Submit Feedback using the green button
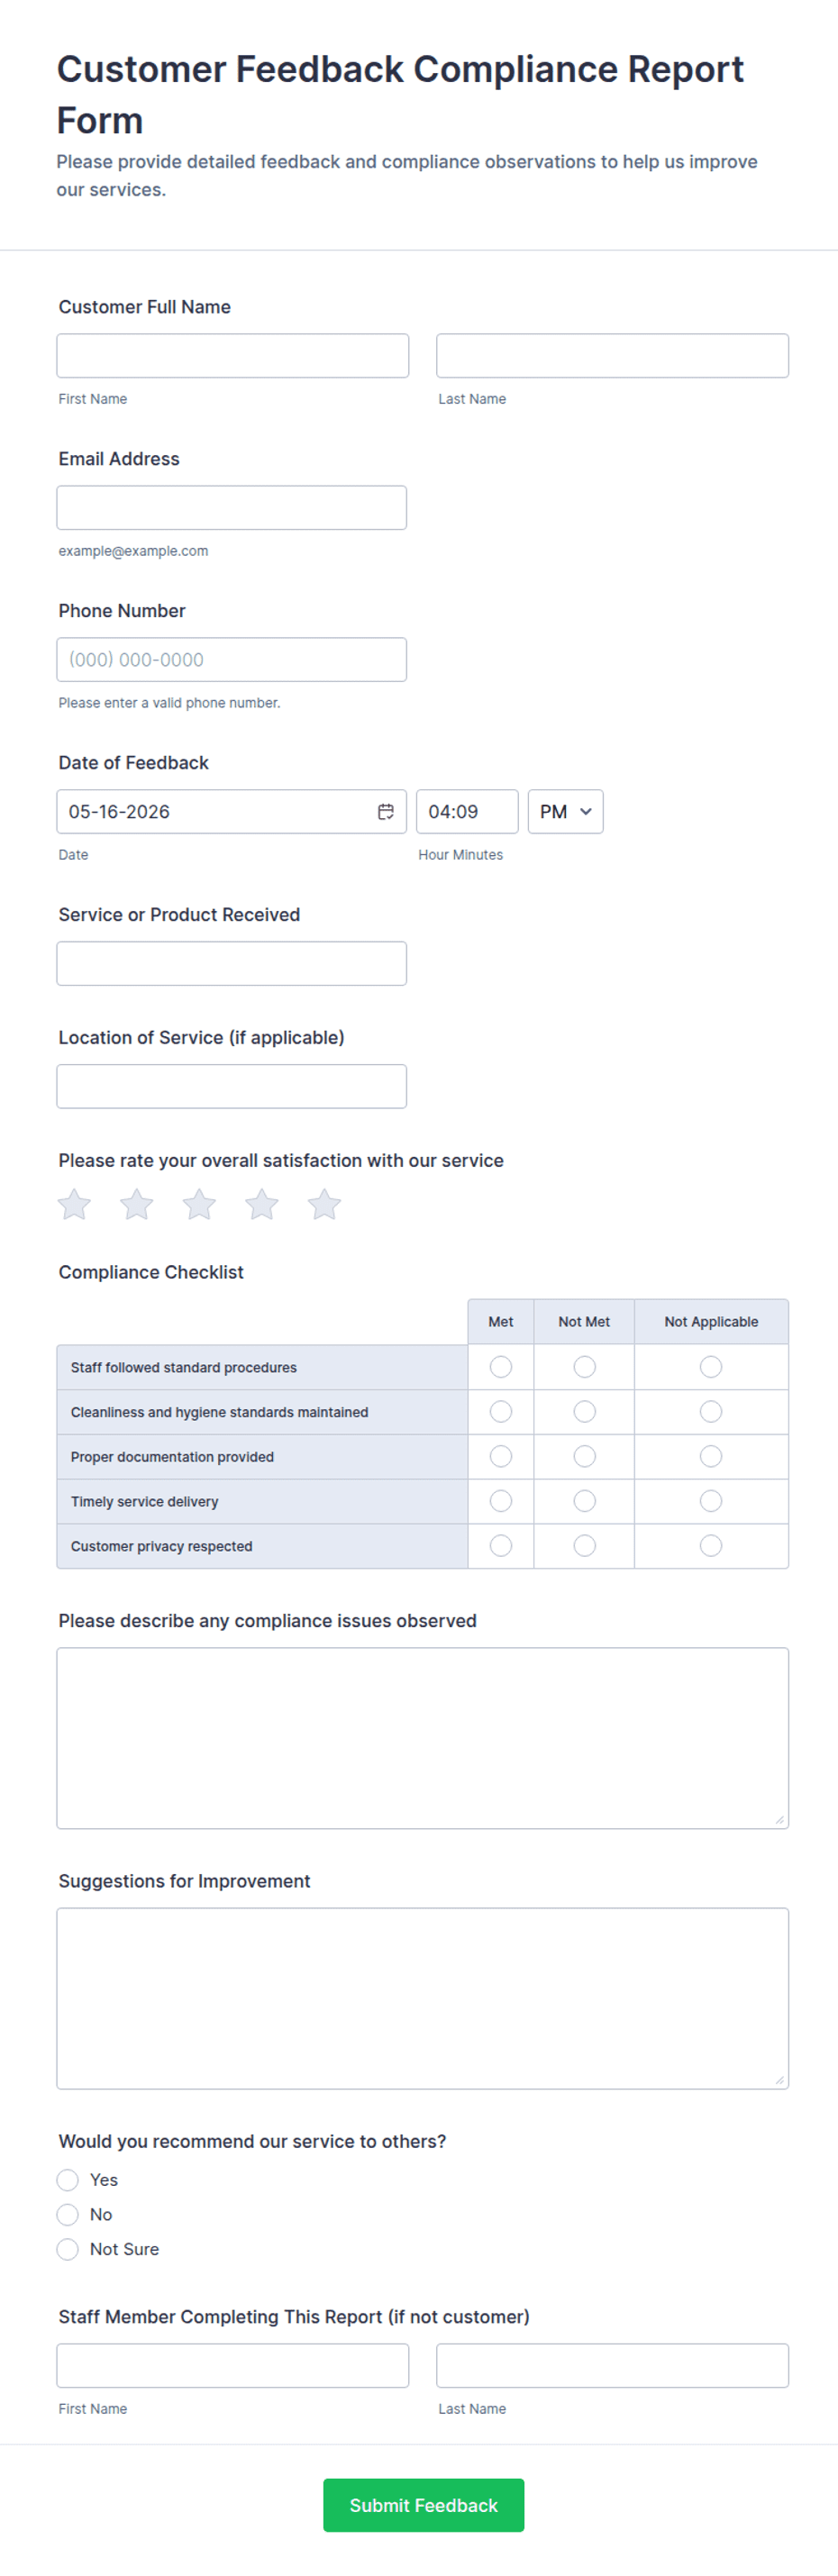Screen dimensions: 838x2576 [423, 2504]
